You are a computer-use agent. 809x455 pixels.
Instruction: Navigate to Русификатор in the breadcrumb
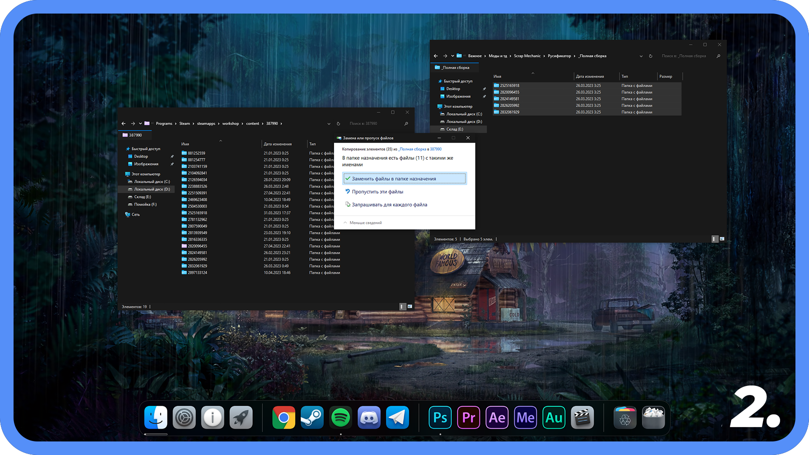[x=559, y=56]
